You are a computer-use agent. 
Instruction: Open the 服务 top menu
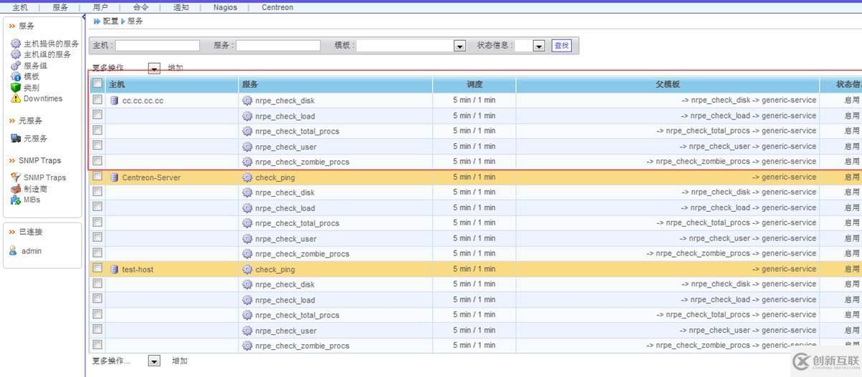pyautogui.click(x=60, y=7)
